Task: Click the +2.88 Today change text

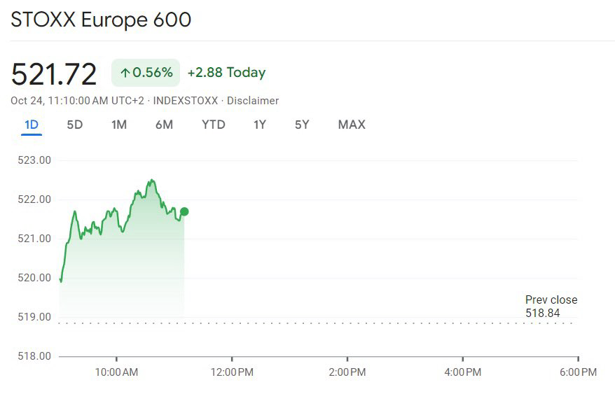Action: [227, 73]
